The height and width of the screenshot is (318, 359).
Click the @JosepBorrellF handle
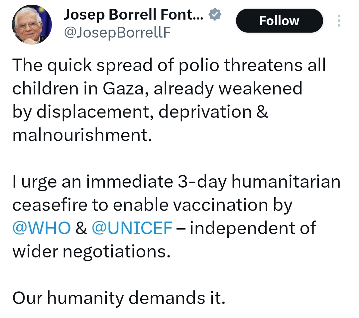coord(117,33)
